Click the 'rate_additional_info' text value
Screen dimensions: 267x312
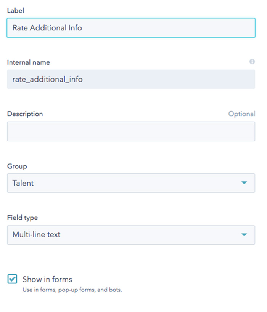[x=48, y=79]
